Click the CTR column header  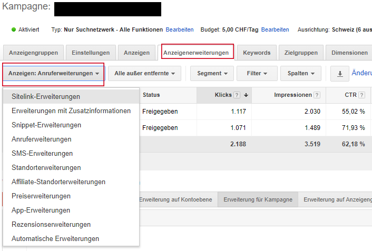pyautogui.click(x=348, y=95)
